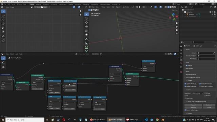Image resolution: width=217 pixels, height=122 pixels.
Task: Select the Annotate tool in the 3D viewport
Action: [x=86, y=39]
